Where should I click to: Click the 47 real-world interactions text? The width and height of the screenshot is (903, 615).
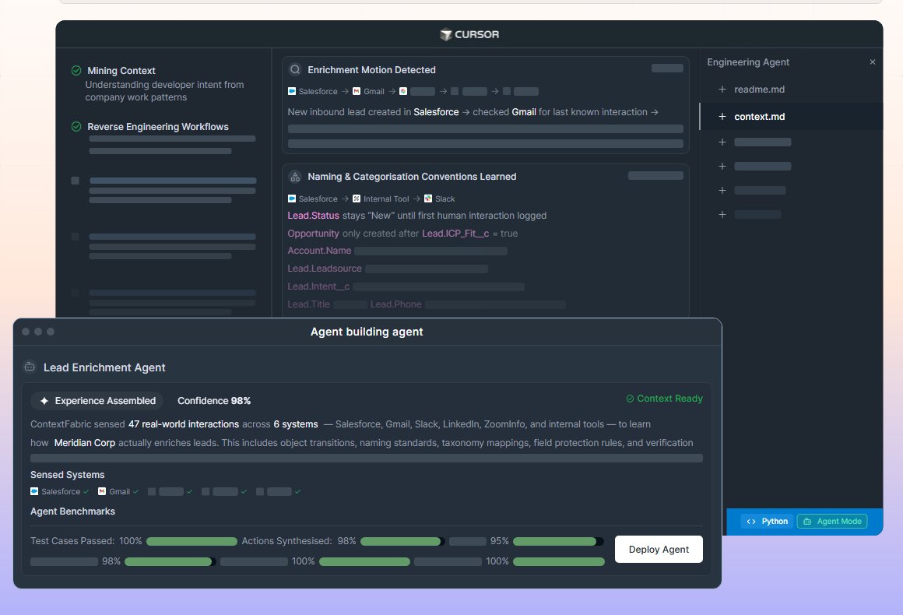click(184, 424)
